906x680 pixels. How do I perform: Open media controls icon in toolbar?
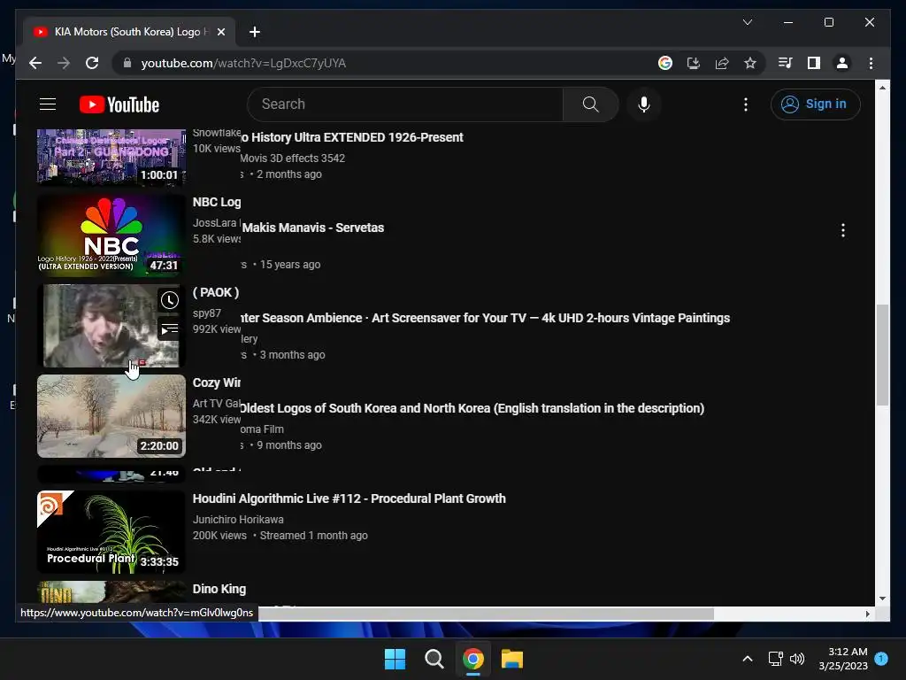point(786,63)
